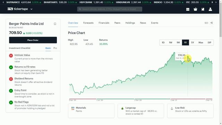Select the Peers tab
The image size is (222, 125).
click(x=117, y=23)
